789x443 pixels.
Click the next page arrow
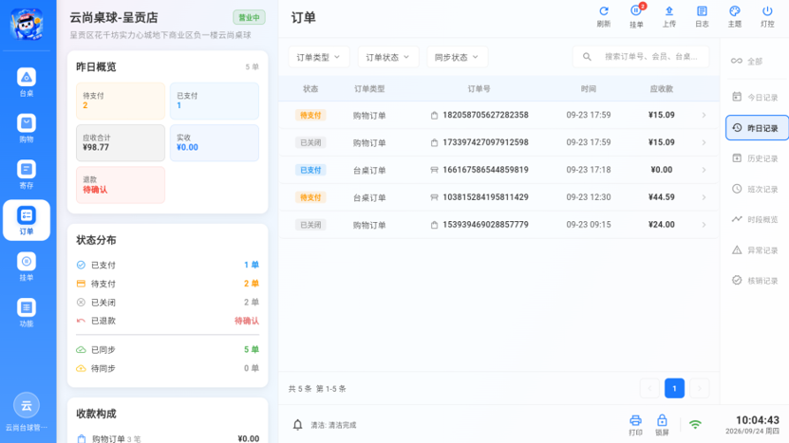pos(699,388)
